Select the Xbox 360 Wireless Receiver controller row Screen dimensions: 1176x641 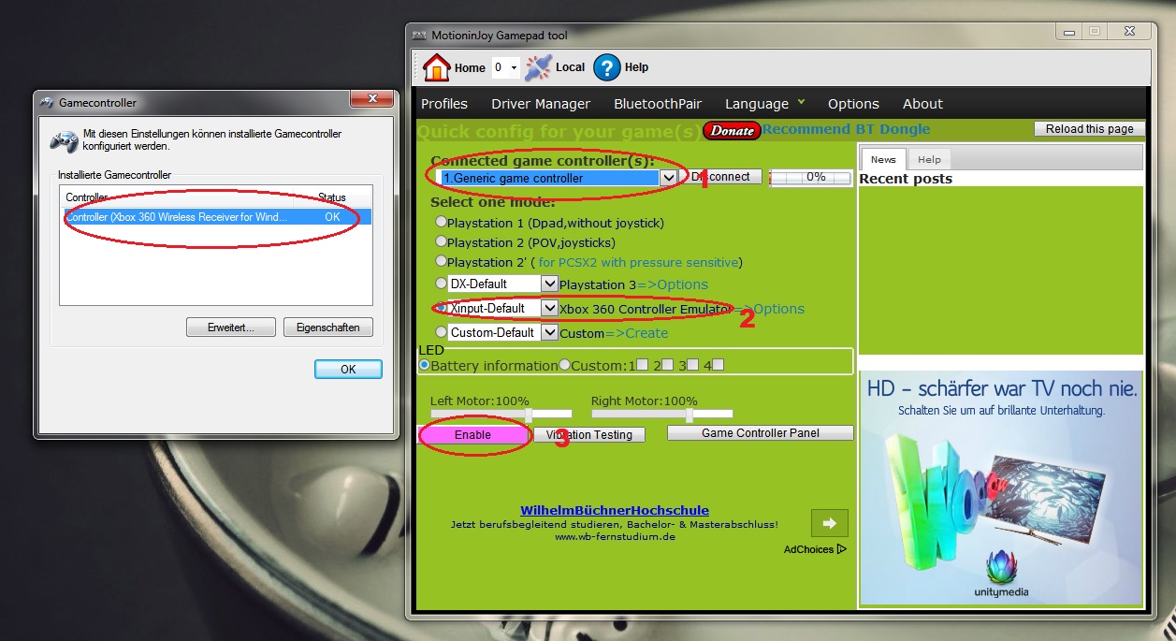coord(216,216)
